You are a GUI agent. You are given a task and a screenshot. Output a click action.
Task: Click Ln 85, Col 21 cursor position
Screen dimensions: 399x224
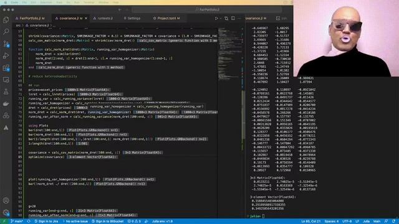(x=310, y=222)
